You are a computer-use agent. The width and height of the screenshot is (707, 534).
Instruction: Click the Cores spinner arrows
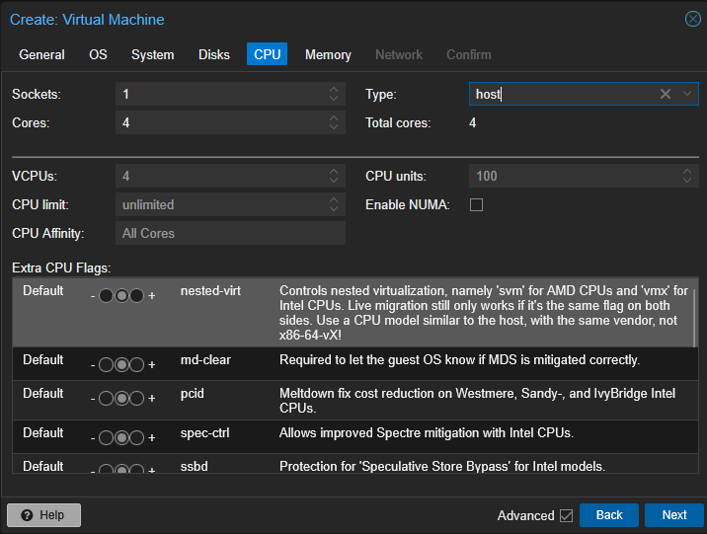(335, 123)
